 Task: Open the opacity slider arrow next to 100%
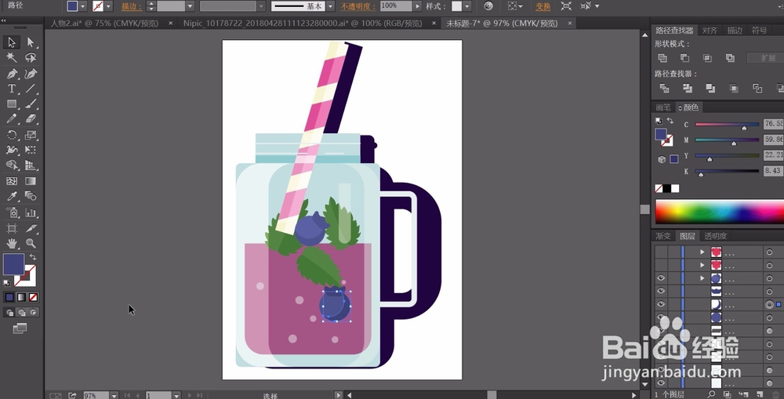pyautogui.click(x=418, y=6)
